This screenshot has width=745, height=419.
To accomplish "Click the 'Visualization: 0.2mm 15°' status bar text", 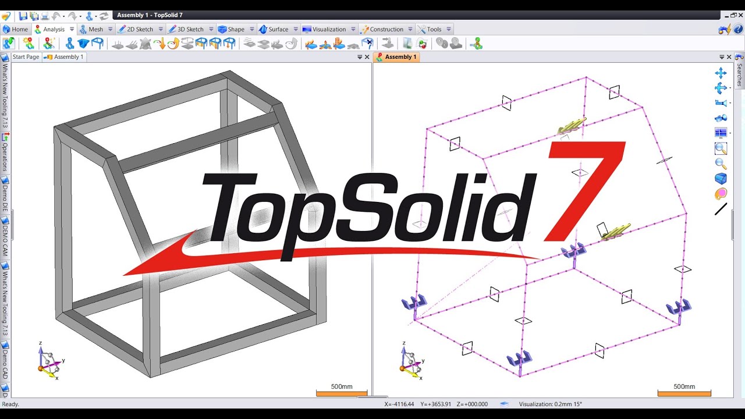I will (x=550, y=404).
